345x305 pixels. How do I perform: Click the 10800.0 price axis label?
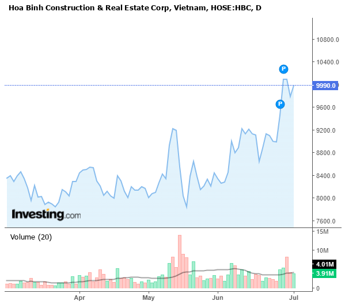point(327,40)
